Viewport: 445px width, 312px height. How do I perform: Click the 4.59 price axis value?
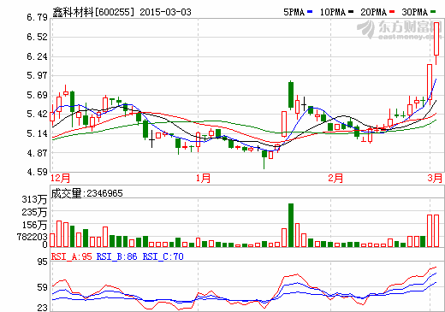(x=37, y=172)
